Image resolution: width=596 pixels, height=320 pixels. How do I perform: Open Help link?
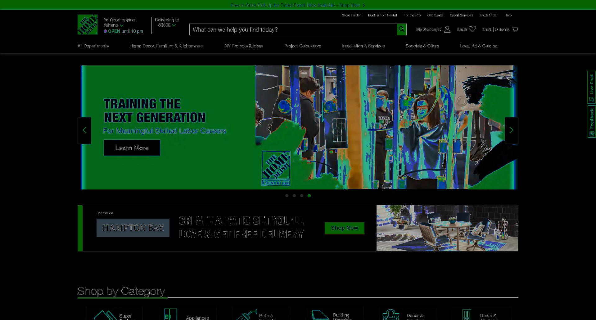click(508, 15)
